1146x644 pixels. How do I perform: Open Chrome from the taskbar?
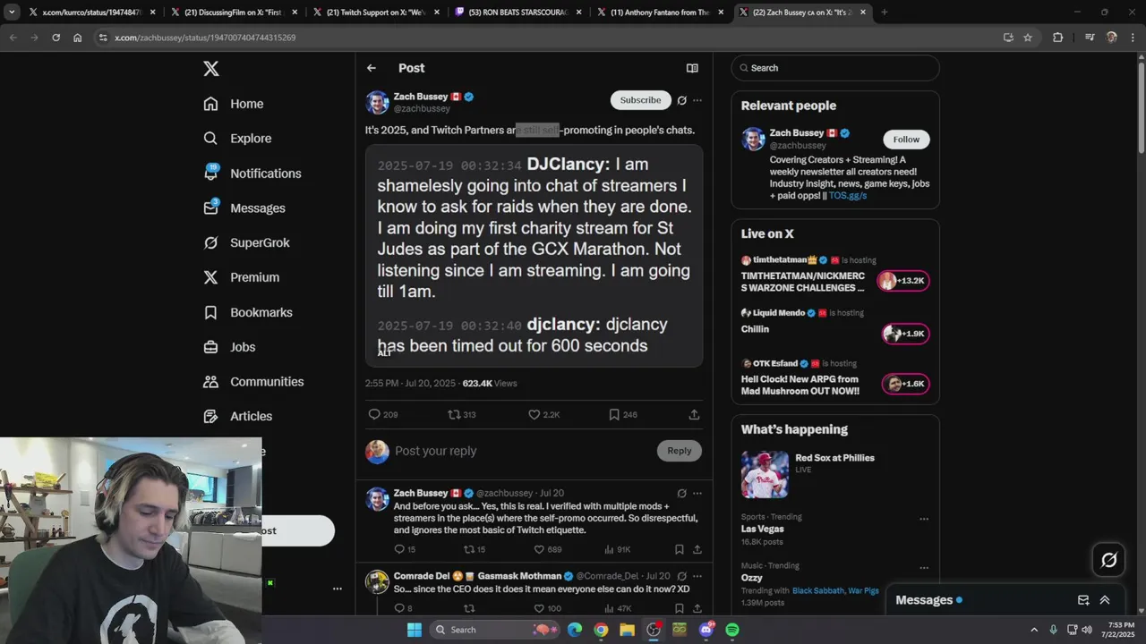point(601,630)
